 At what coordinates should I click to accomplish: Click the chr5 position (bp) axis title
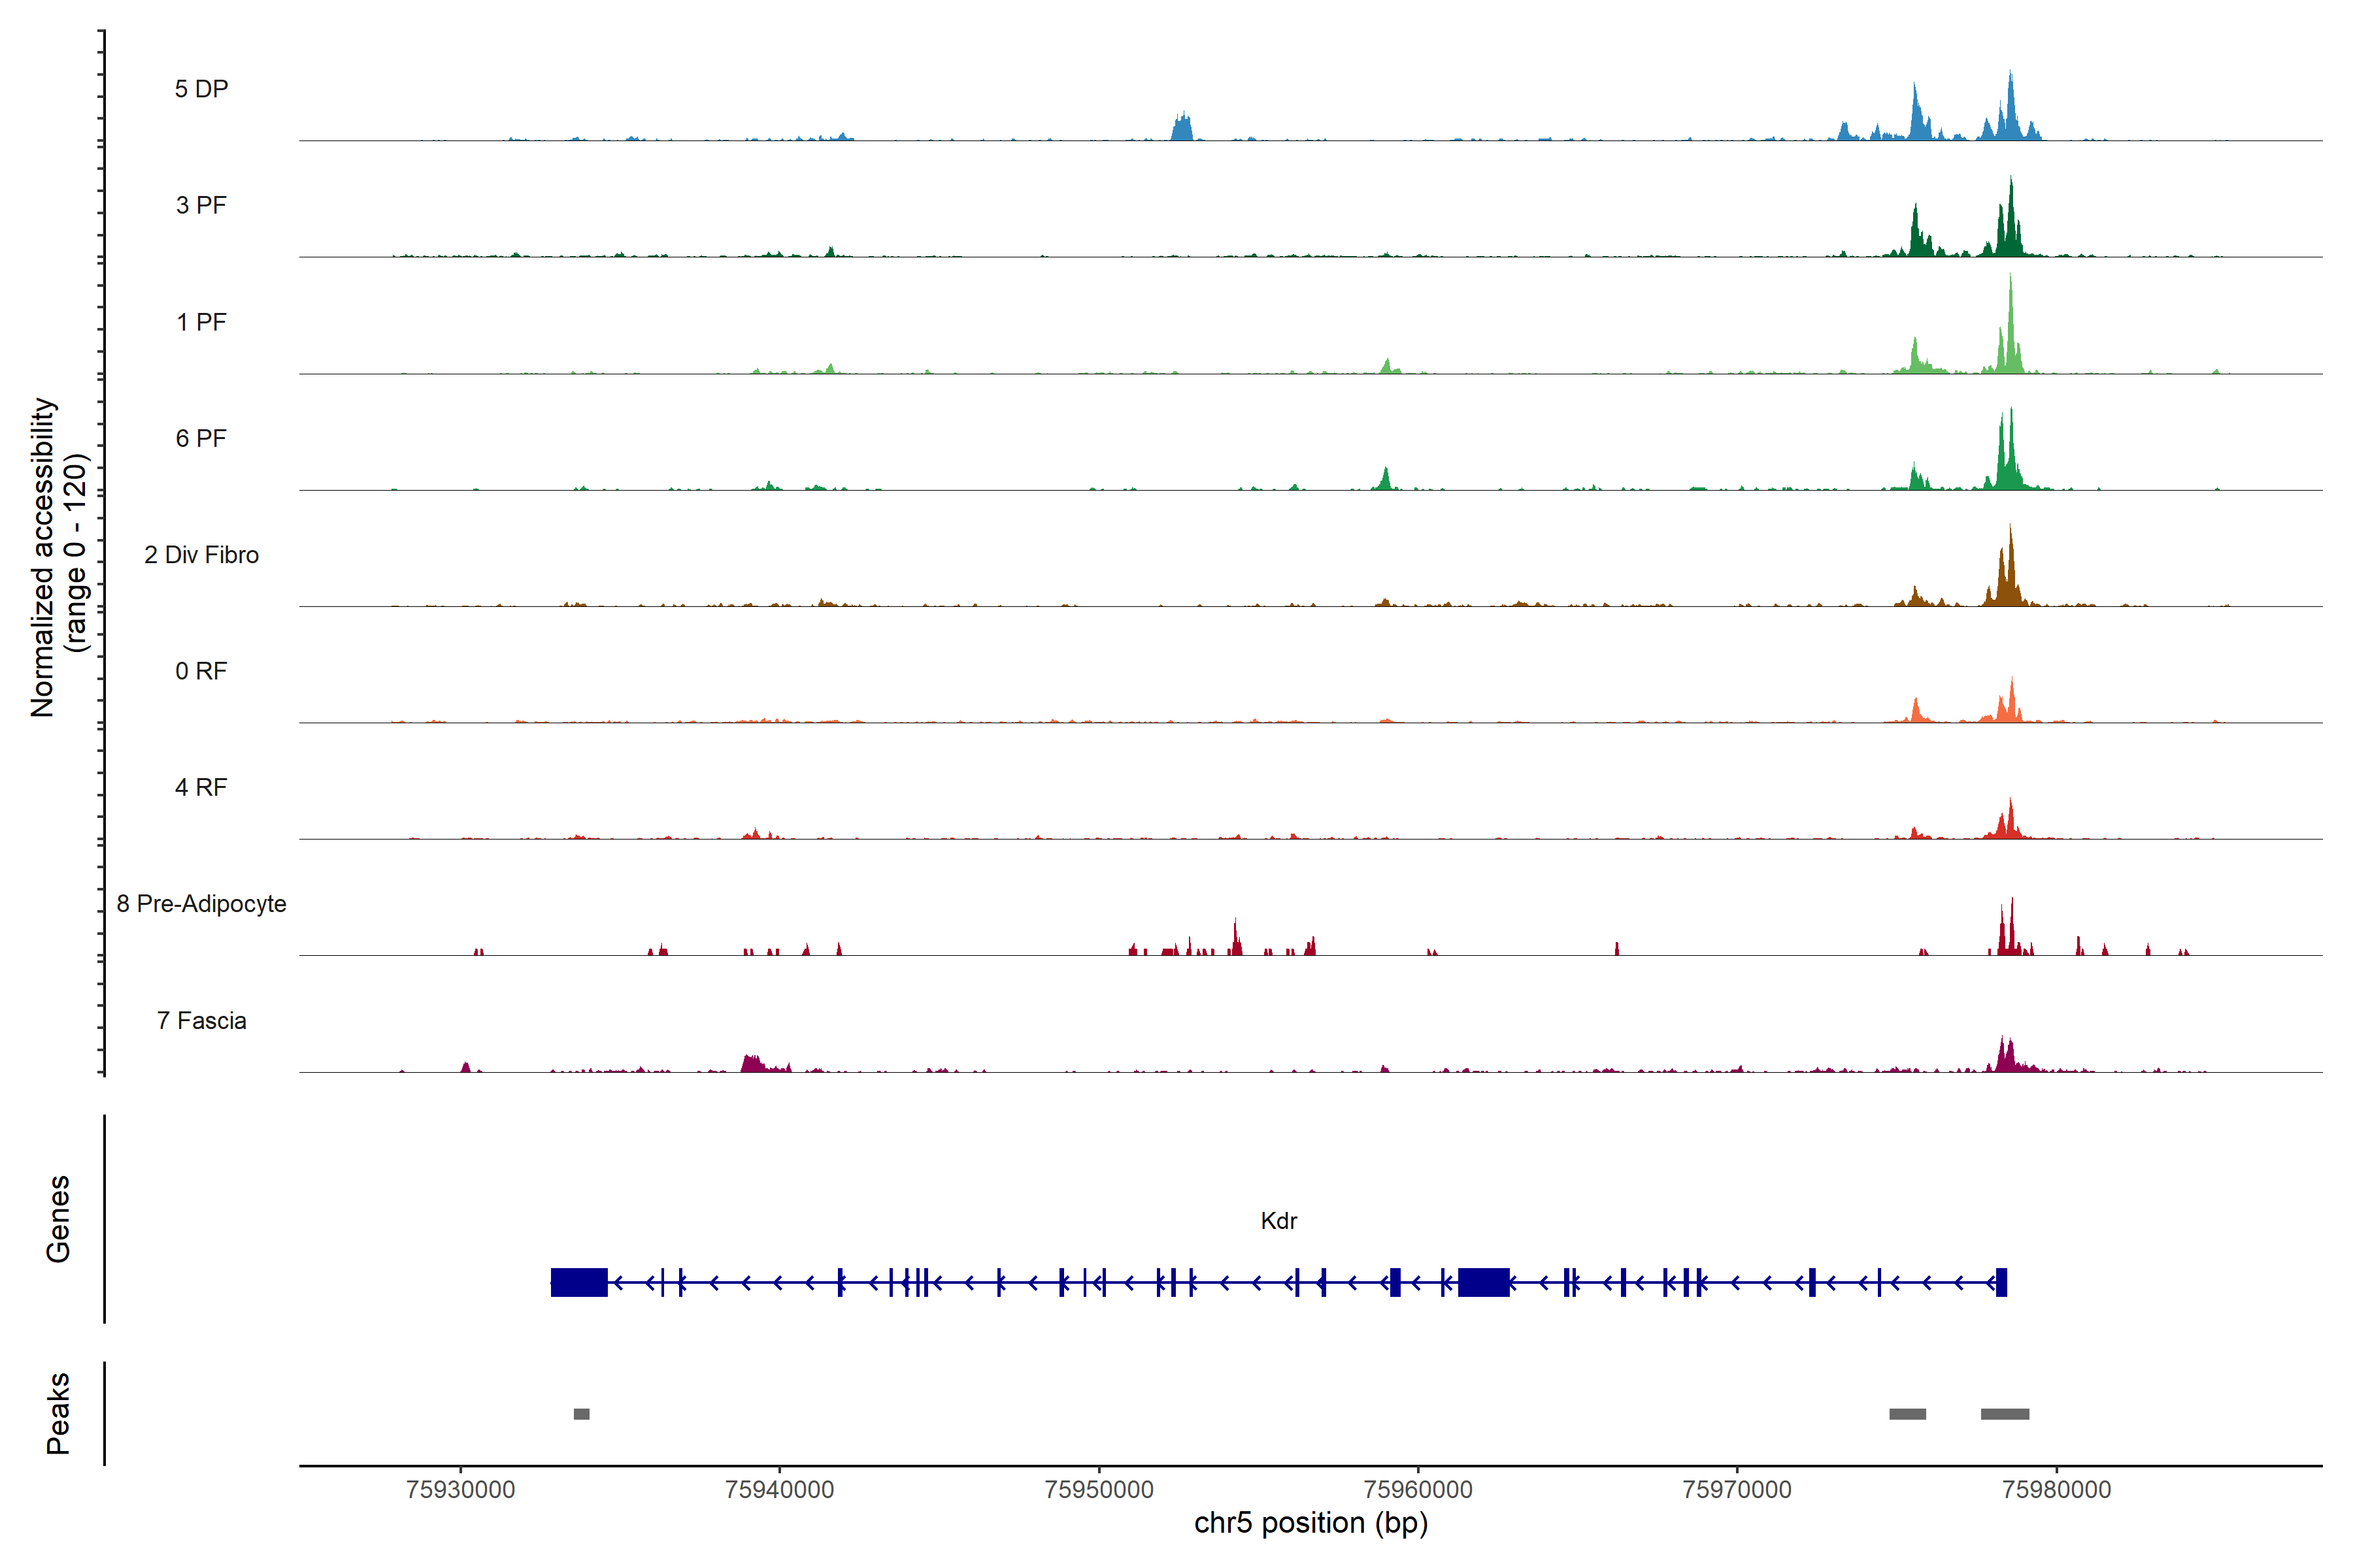click(x=1310, y=1523)
